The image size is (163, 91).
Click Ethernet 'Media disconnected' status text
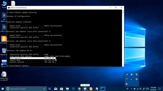click(53, 26)
